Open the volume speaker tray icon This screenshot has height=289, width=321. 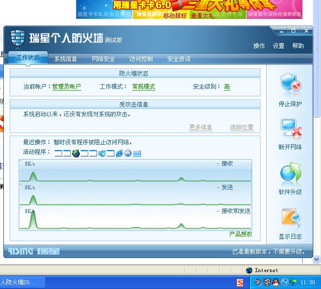point(258,282)
